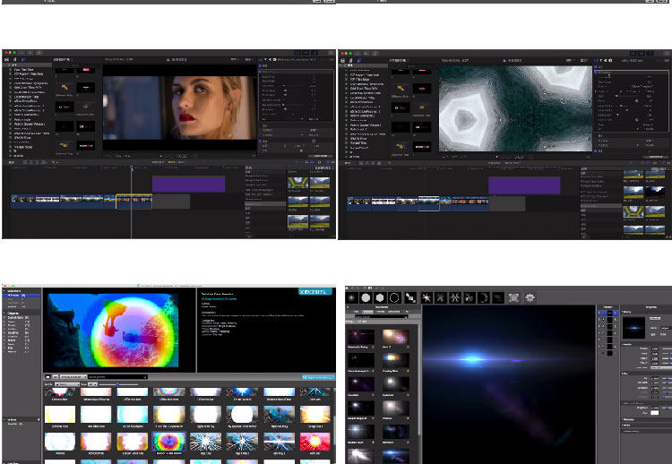Viewport: 672px width, 464px height.
Task: Select the filled disc element icon in the lens flare editor toolbar
Action: (366, 297)
